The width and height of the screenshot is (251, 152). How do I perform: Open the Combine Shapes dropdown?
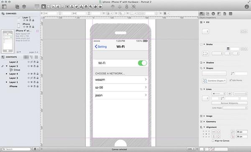pos(214,81)
